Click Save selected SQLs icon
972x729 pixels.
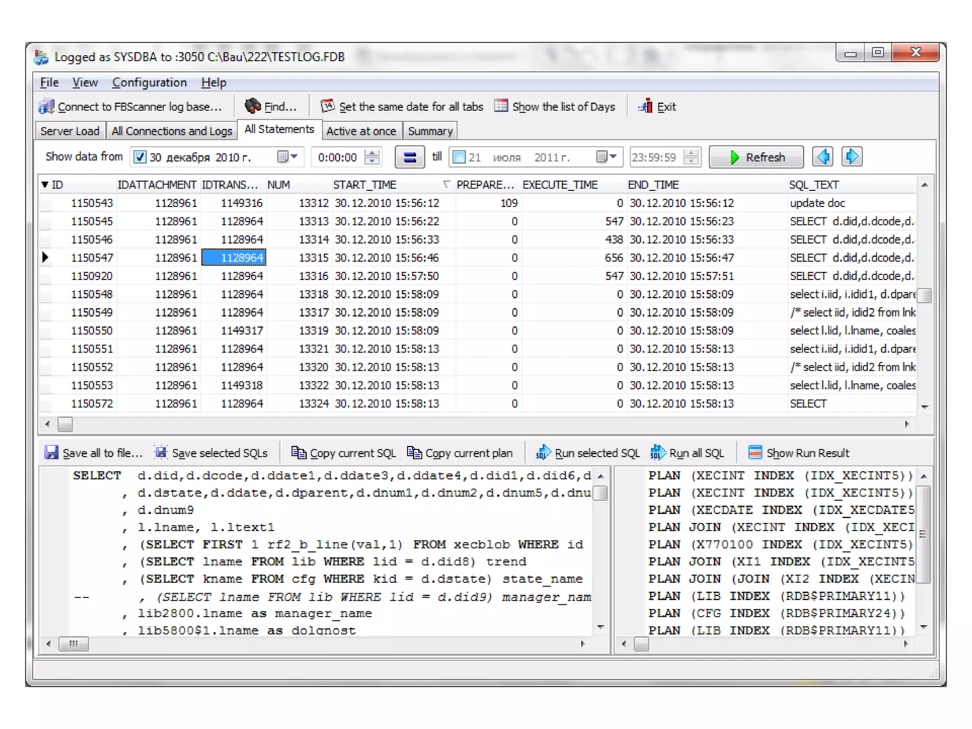[161, 453]
